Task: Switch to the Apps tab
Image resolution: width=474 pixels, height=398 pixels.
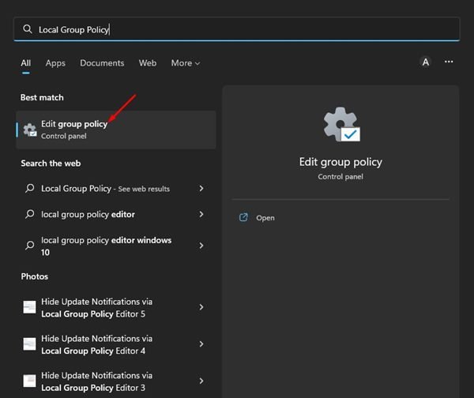Action: [x=55, y=63]
